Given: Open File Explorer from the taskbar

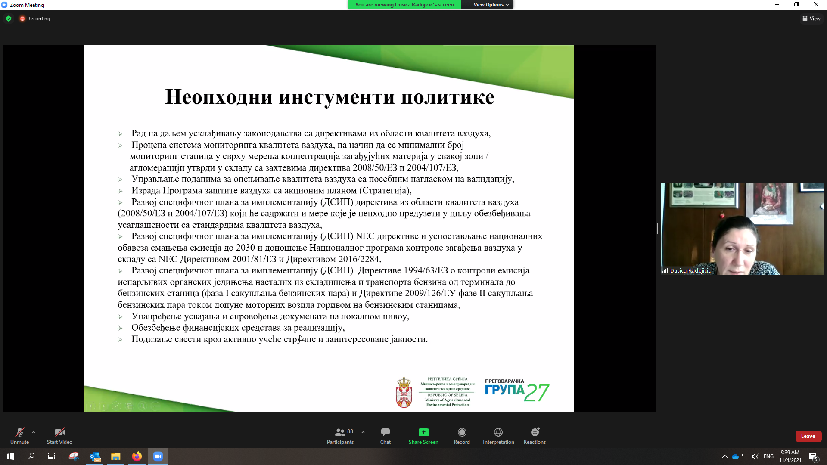Looking at the screenshot, I should pos(115,456).
